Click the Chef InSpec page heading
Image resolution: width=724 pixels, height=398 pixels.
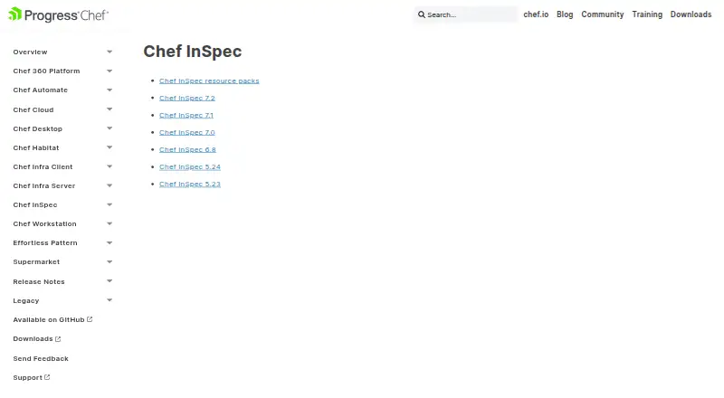(x=193, y=52)
